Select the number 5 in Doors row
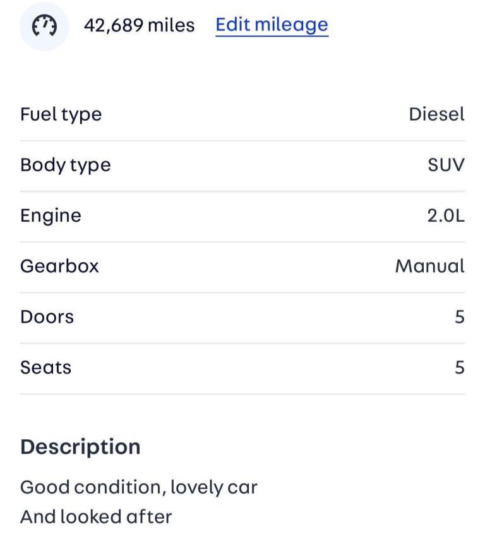Viewport: 485px width, 534px height. (460, 317)
